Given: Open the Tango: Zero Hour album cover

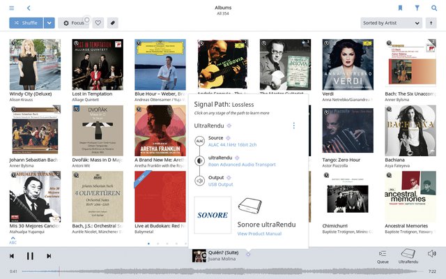Looking at the screenshot, I should (x=348, y=130).
